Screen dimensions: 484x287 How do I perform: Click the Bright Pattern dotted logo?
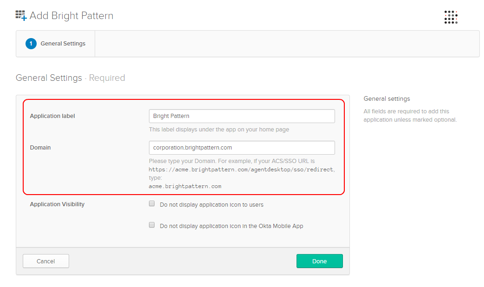click(451, 17)
